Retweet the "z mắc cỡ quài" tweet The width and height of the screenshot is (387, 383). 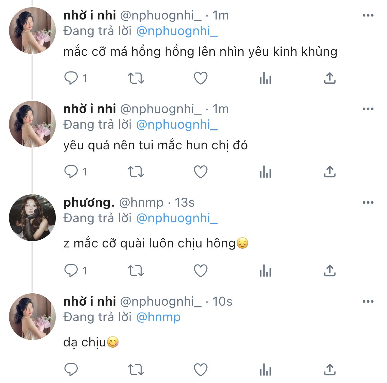coord(136,271)
